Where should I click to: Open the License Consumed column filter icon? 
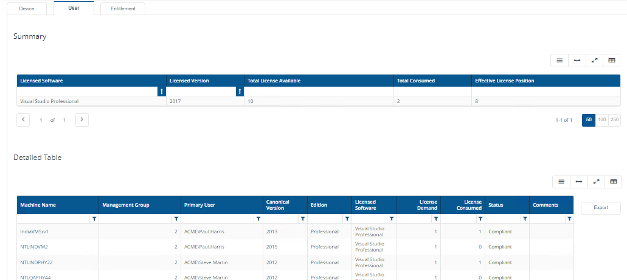480,219
